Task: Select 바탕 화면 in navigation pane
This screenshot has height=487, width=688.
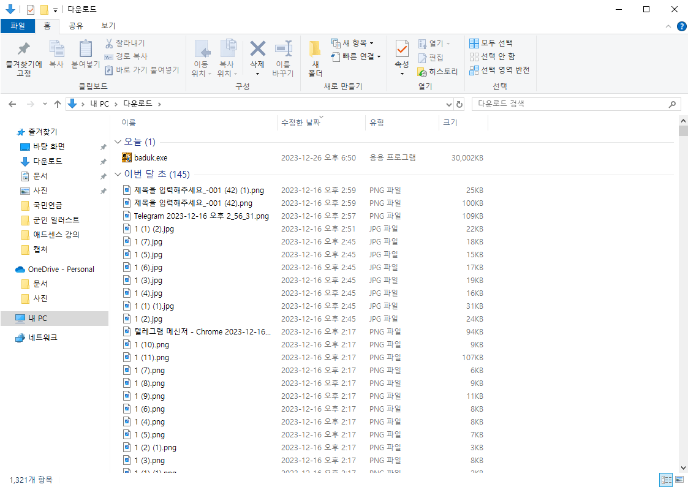Action: pyautogui.click(x=48, y=146)
